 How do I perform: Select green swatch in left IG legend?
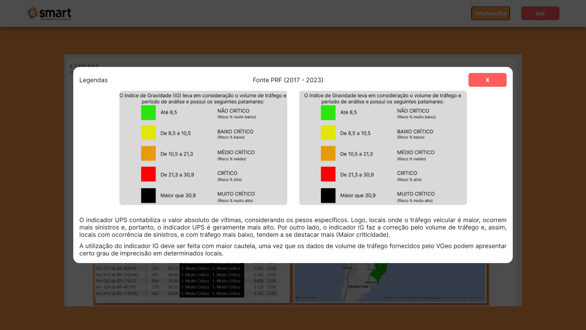point(148,112)
